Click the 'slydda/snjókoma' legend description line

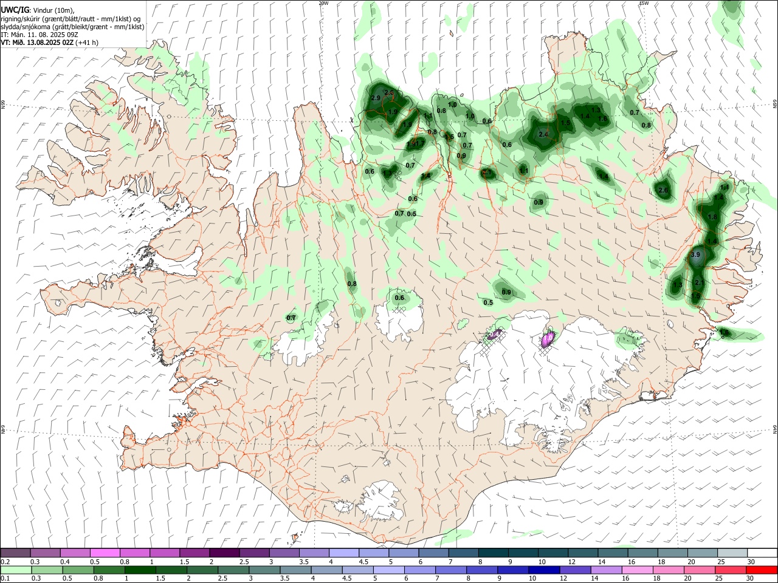pyautogui.click(x=72, y=27)
